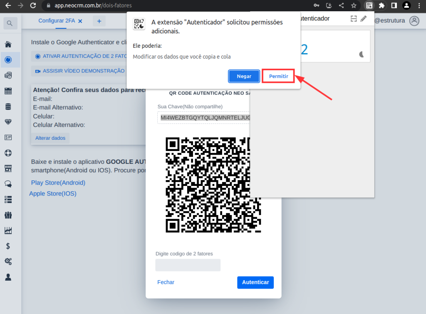
Task: Close the Configurar 2FA tab
Action: 80,21
